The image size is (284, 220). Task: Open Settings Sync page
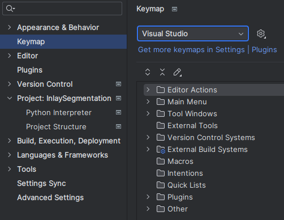[41, 183]
